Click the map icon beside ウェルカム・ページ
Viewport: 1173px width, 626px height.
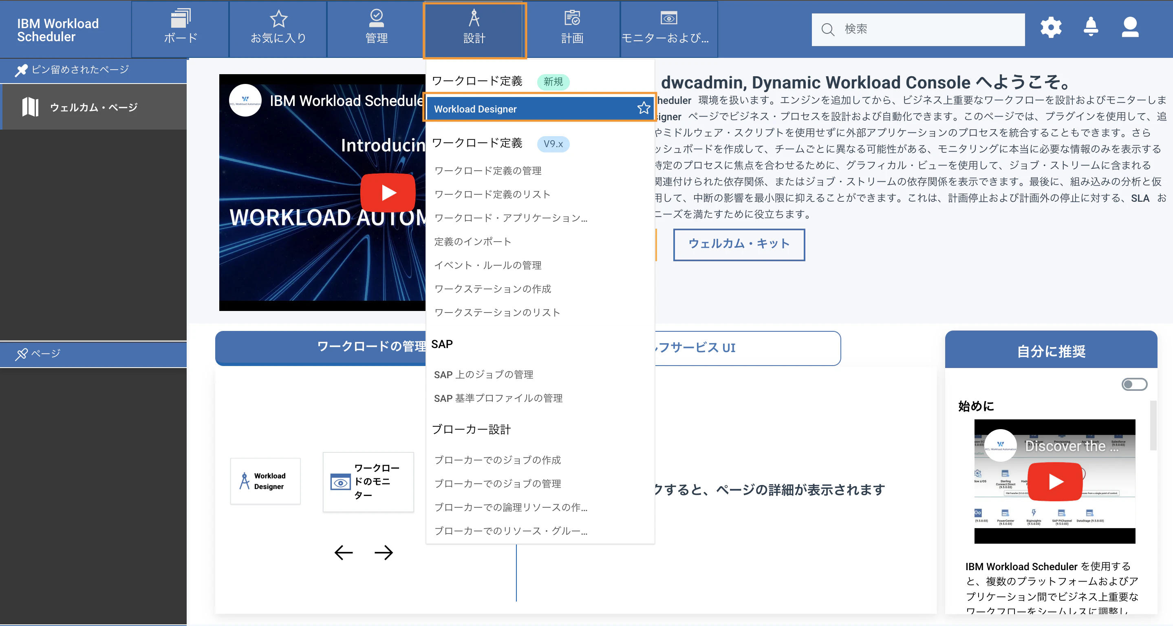30,107
